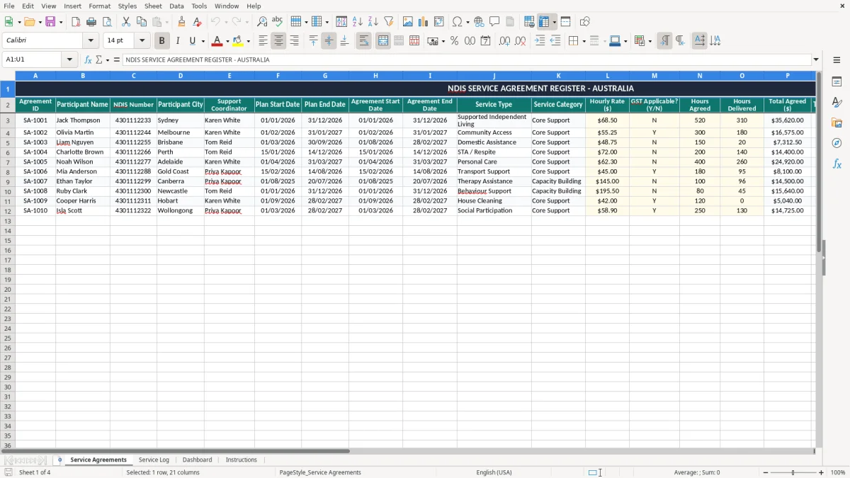The image size is (850, 478).
Task: Switch to the Dashboard sheet tab
Action: pos(197,460)
